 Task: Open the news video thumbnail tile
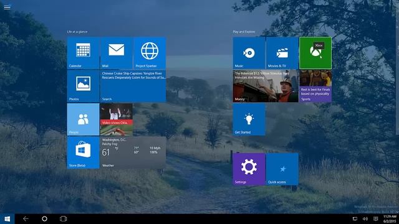pyautogui.click(x=117, y=119)
